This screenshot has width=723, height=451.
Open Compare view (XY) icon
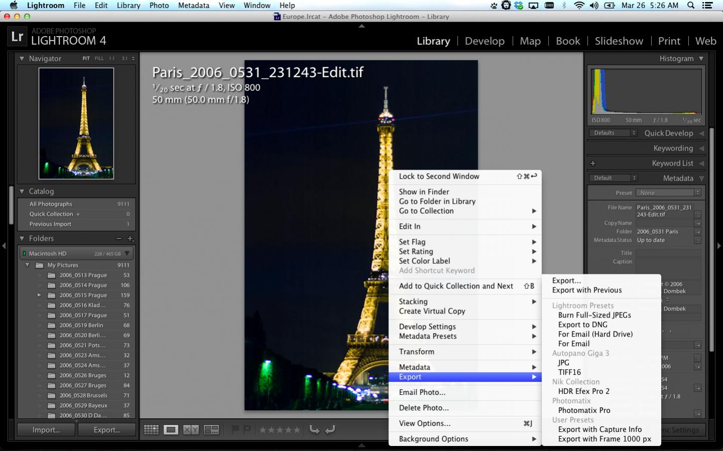click(191, 430)
